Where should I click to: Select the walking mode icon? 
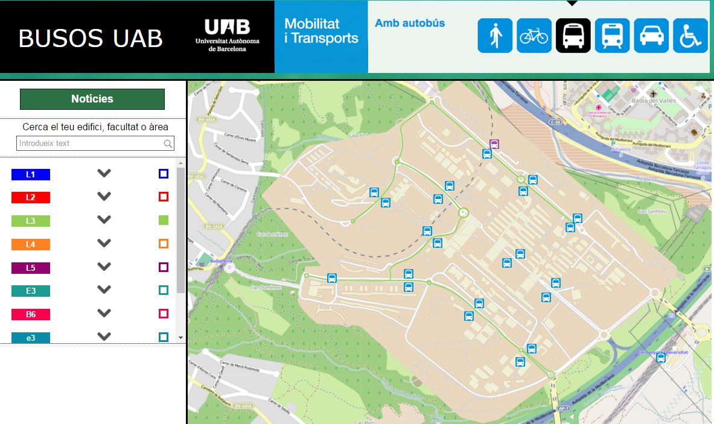pyautogui.click(x=495, y=36)
